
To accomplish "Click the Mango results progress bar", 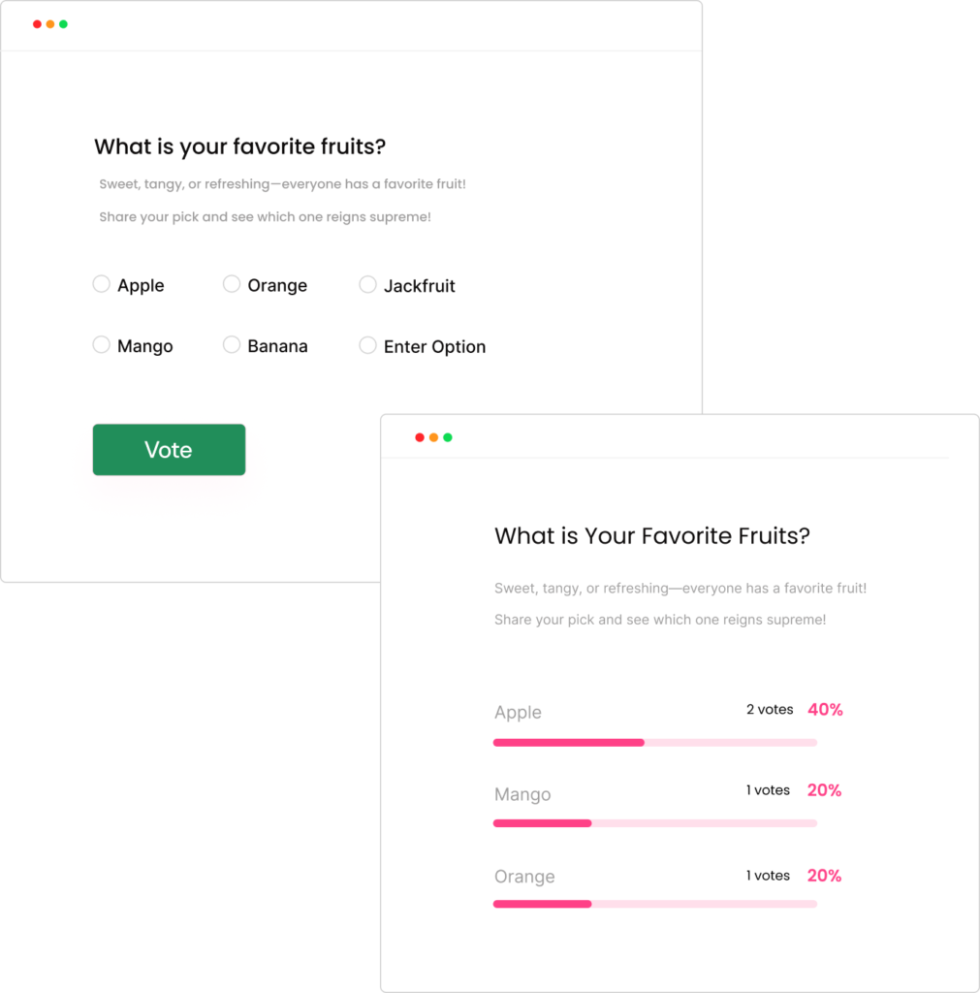I will pyautogui.click(x=654, y=823).
